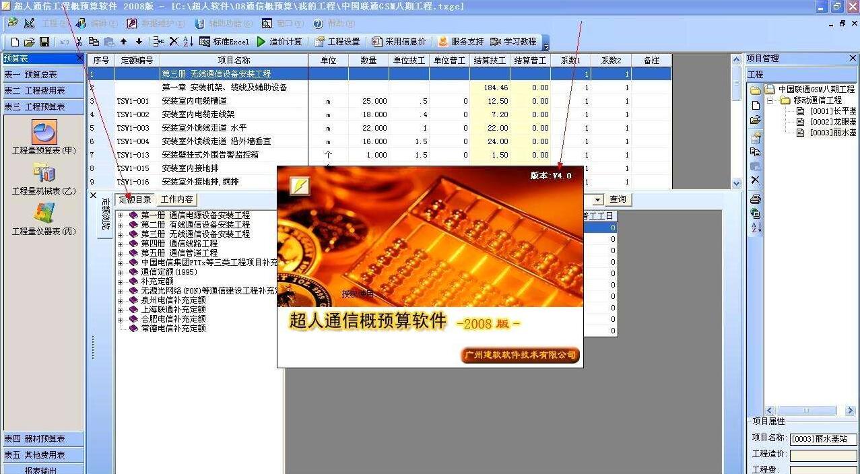Select 常德电信补充定额 tree item
Image resolution: width=860 pixels, height=474 pixels.
point(173,329)
